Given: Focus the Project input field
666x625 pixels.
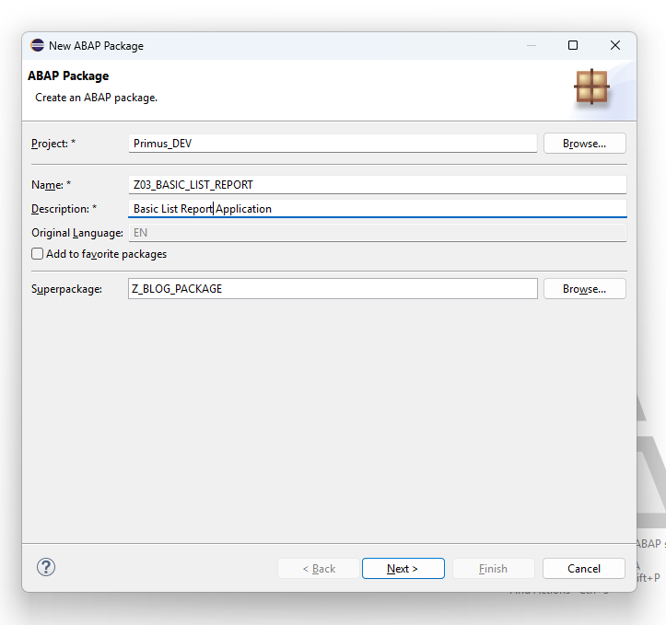Looking at the screenshot, I should coord(333,144).
